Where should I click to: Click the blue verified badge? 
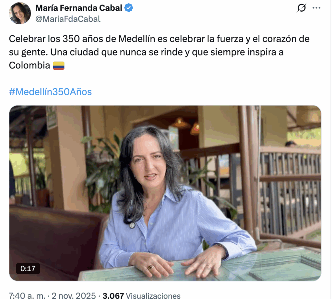(128, 8)
